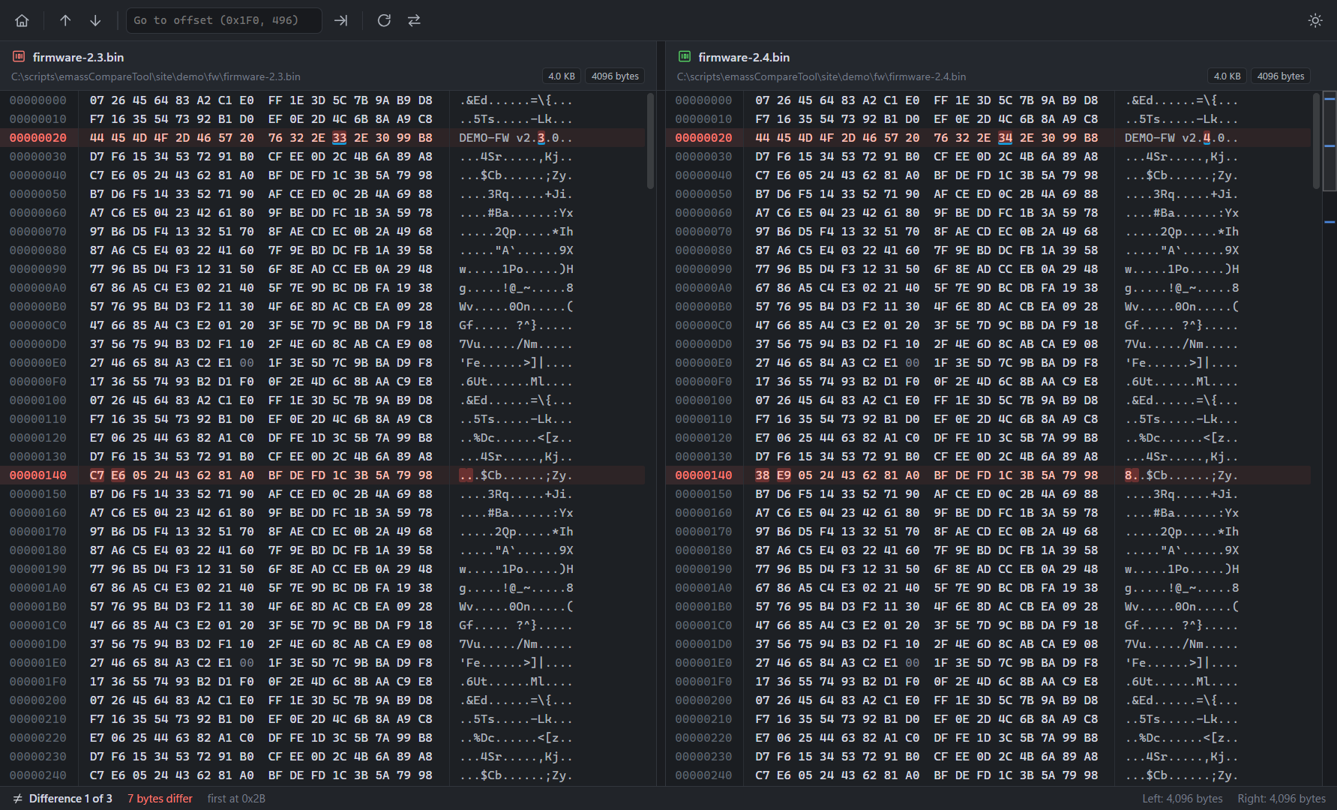Click the 'DEMO-FW v2.3.0..' ASCII text in left pane
1337x810 pixels.
pos(516,138)
